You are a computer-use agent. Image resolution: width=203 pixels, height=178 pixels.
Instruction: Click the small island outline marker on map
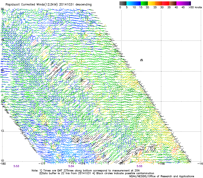(142, 60)
